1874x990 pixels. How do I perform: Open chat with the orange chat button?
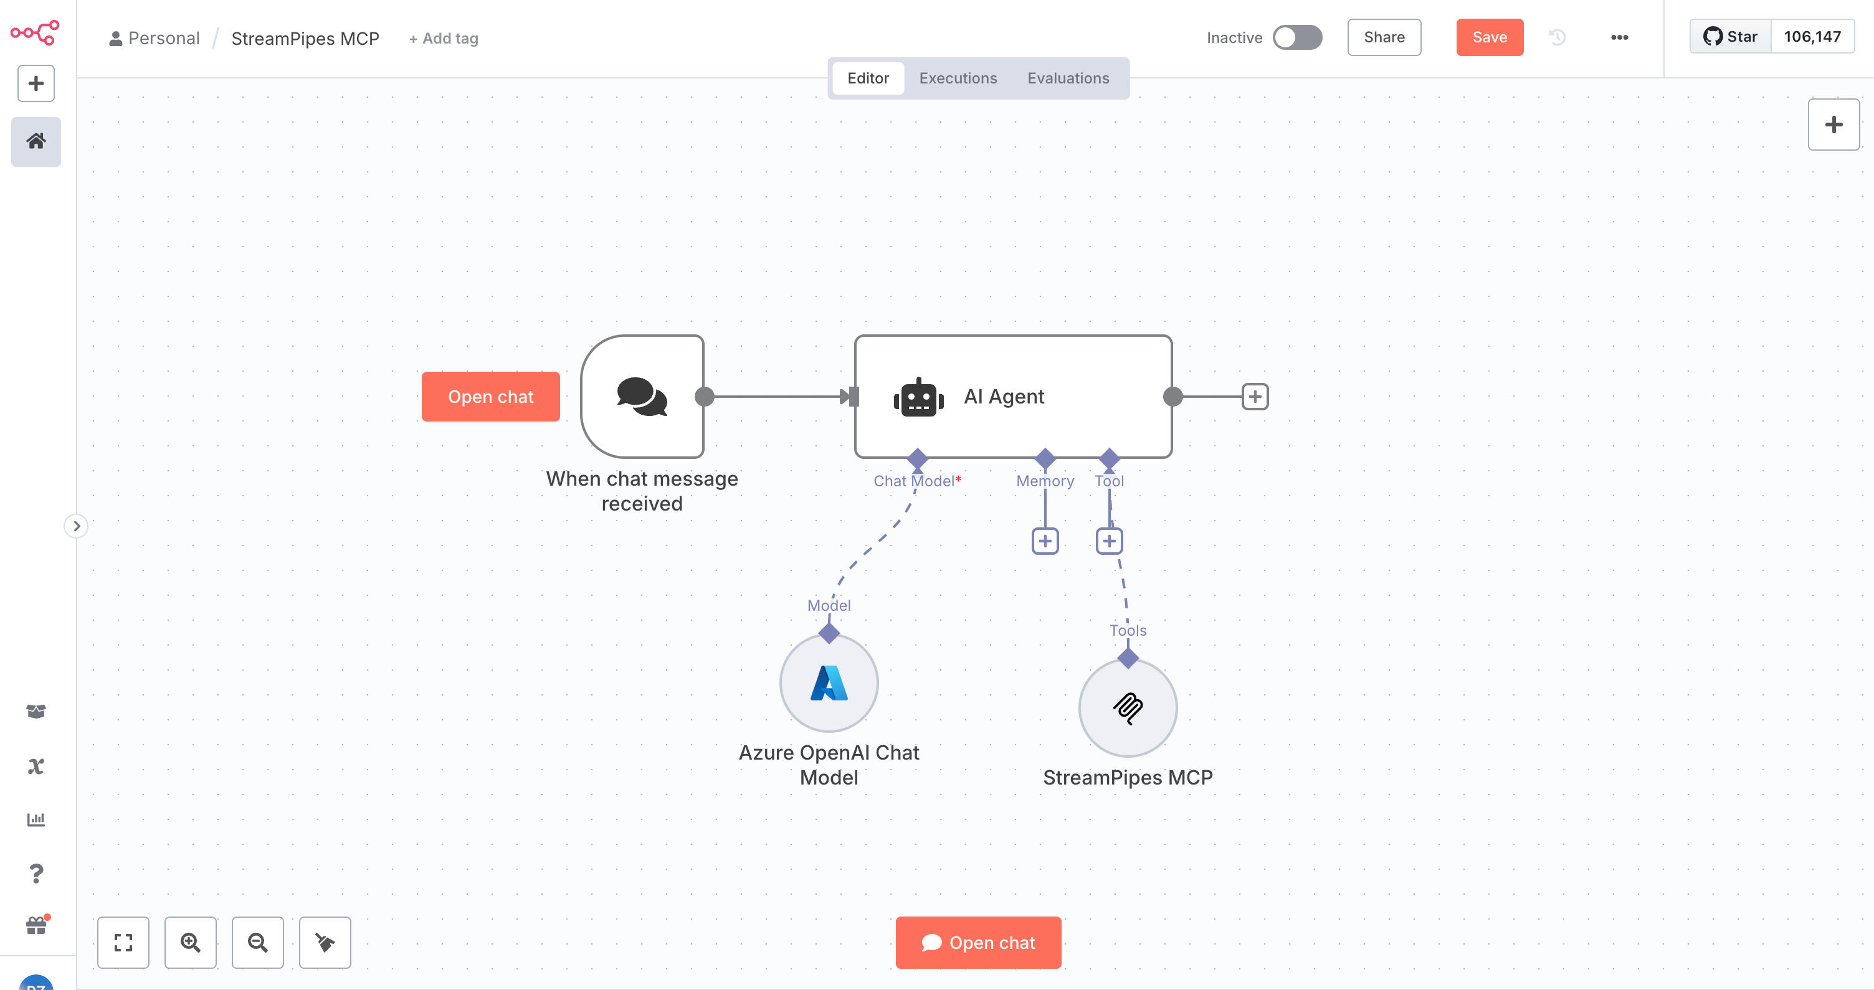tap(977, 943)
